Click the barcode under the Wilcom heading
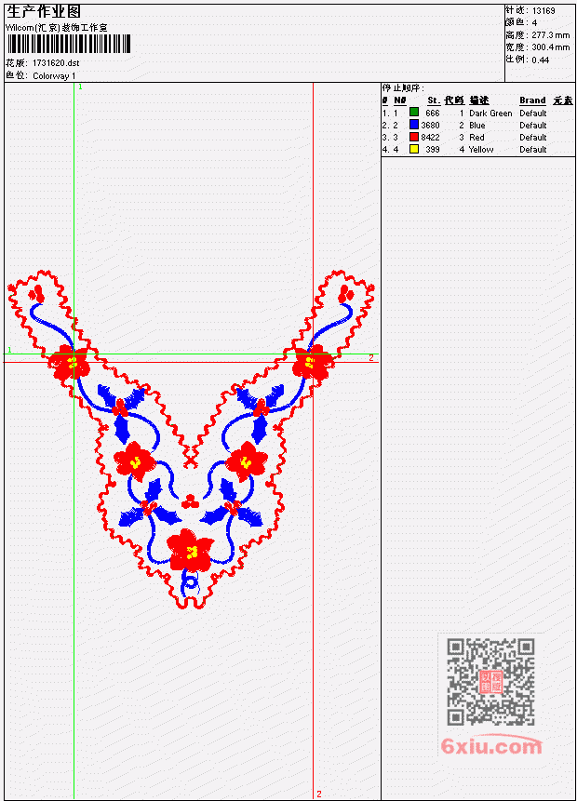Screen dimensions: 577x801 click(69, 44)
